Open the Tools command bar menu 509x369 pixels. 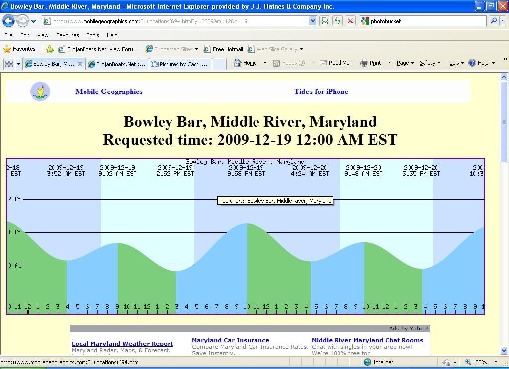pos(455,63)
